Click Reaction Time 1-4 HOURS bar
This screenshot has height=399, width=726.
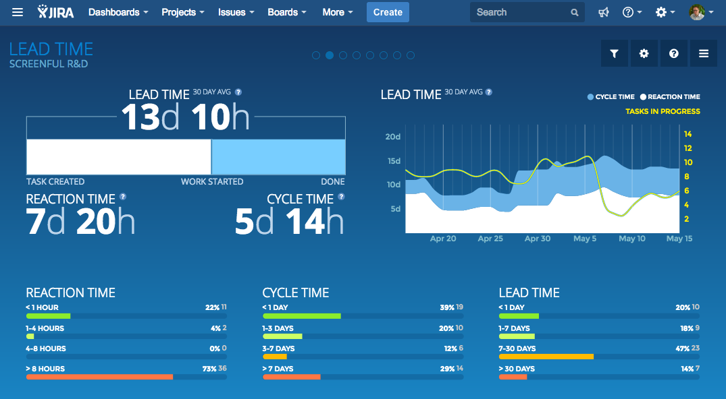coord(30,336)
